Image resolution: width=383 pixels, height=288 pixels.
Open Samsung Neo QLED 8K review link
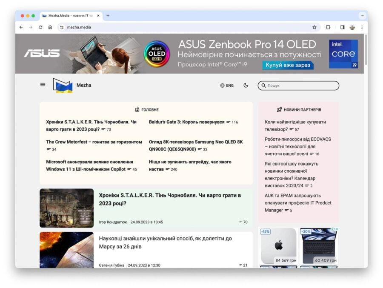pos(196,145)
